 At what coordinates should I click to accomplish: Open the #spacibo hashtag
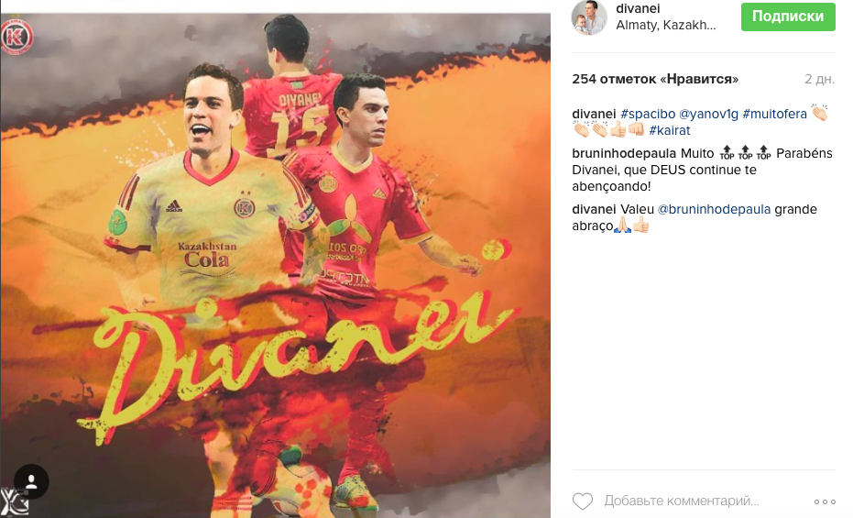point(648,114)
